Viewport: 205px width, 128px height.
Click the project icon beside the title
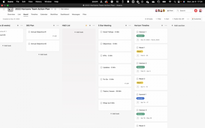[11, 9]
